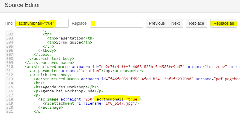The image size is (240, 113).
Task: Click the toc-zone structured-macro line
Action: tap(132, 67)
